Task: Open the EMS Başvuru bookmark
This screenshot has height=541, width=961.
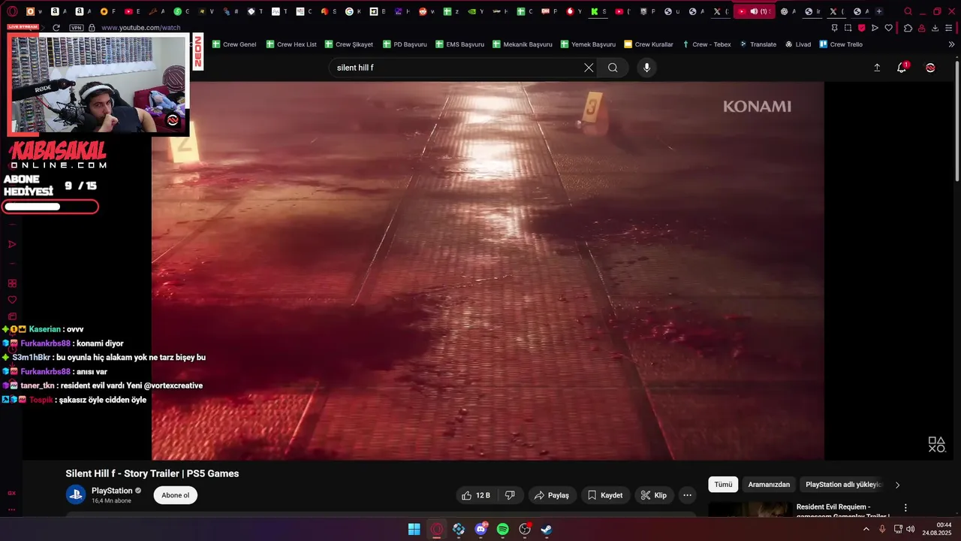Action: pos(459,44)
